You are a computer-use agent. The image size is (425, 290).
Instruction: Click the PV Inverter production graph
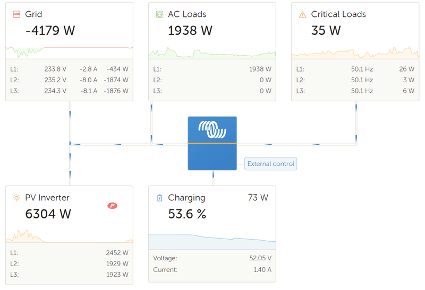tap(69, 236)
